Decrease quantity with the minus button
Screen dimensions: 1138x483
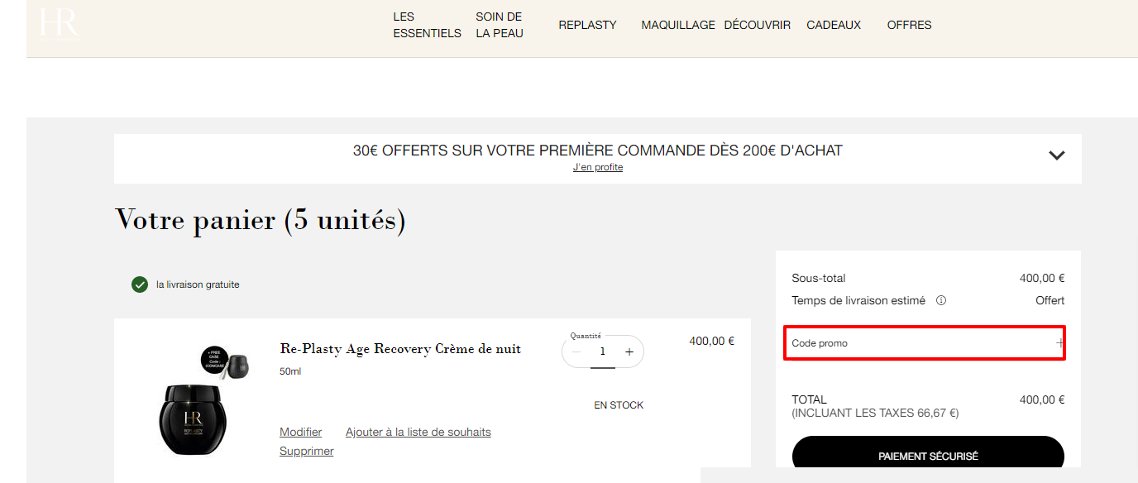(x=576, y=351)
